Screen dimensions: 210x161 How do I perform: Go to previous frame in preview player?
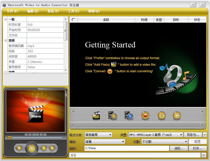[x=19, y=148]
